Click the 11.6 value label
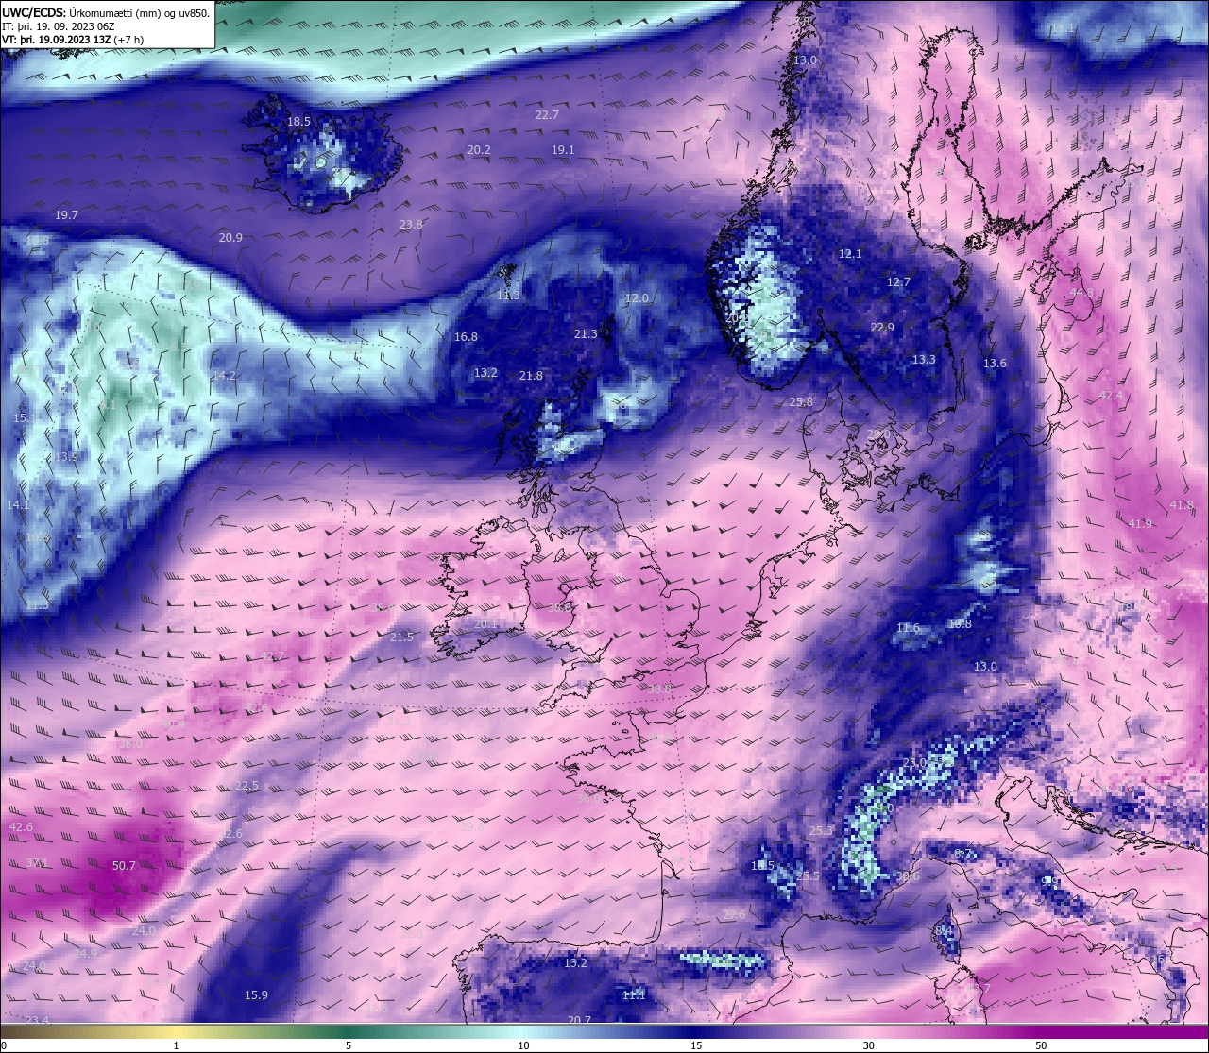The width and height of the screenshot is (1209, 1053). tap(908, 628)
